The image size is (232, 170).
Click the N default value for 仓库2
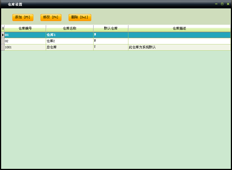(x=111, y=41)
